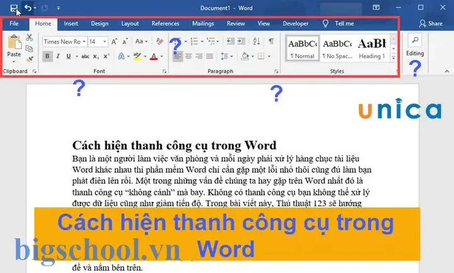This screenshot has height=273, width=454.
Task: Increase font size with Grow Font
Action: click(x=114, y=42)
